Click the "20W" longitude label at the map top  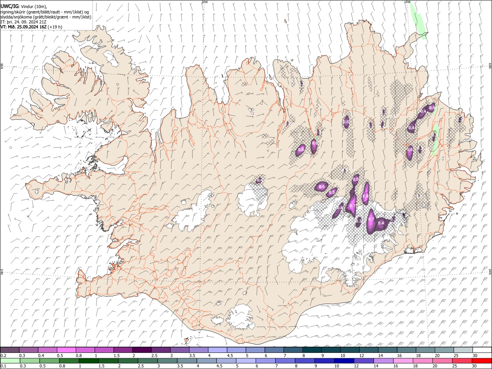[204, 2]
